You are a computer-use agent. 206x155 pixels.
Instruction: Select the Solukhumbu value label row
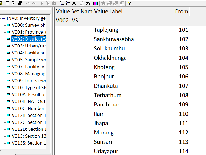pos(109,49)
